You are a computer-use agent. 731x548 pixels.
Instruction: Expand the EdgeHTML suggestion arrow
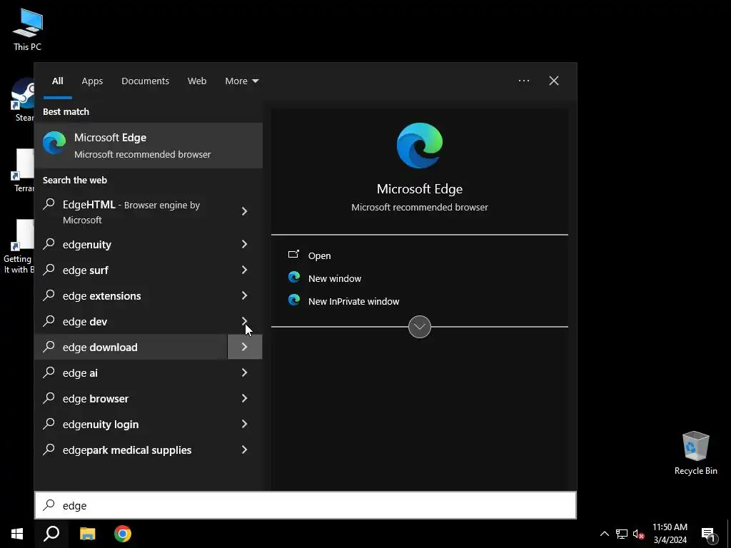click(244, 211)
